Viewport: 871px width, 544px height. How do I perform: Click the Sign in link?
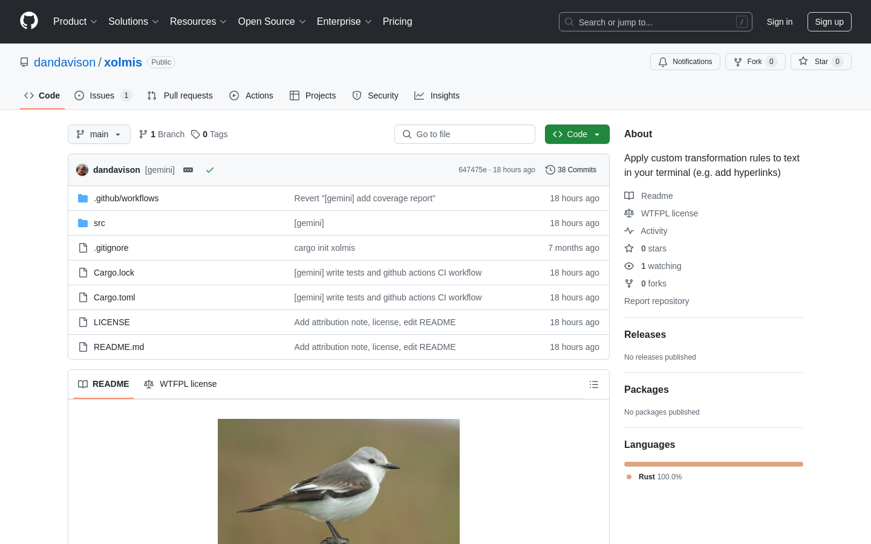(x=779, y=22)
